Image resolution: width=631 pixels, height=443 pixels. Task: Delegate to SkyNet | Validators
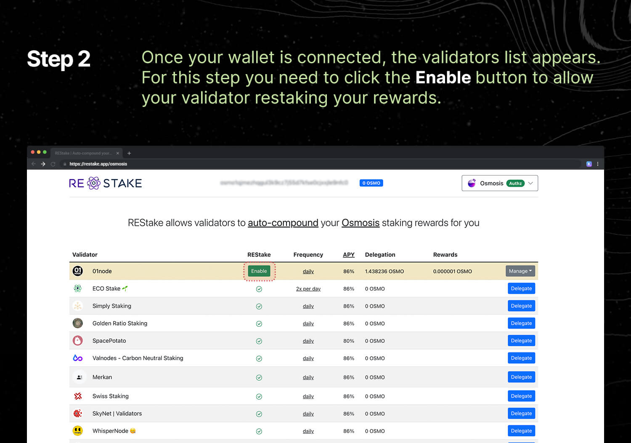[521, 413]
